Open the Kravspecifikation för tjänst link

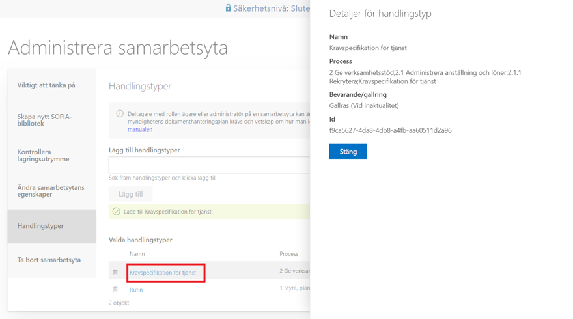click(163, 273)
